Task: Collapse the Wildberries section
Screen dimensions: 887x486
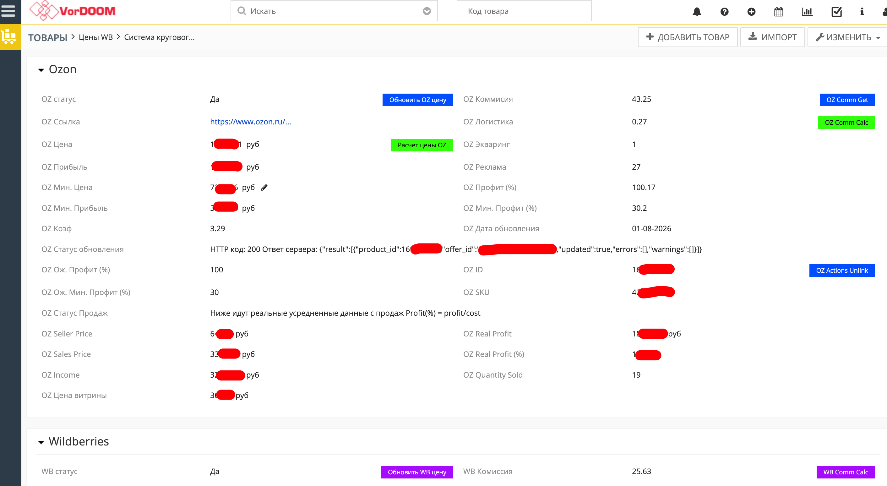Action: pyautogui.click(x=41, y=442)
